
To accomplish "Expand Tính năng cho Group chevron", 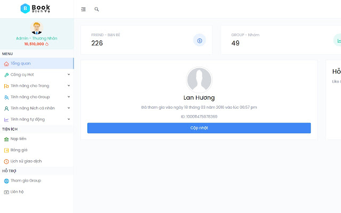I will (69, 97).
